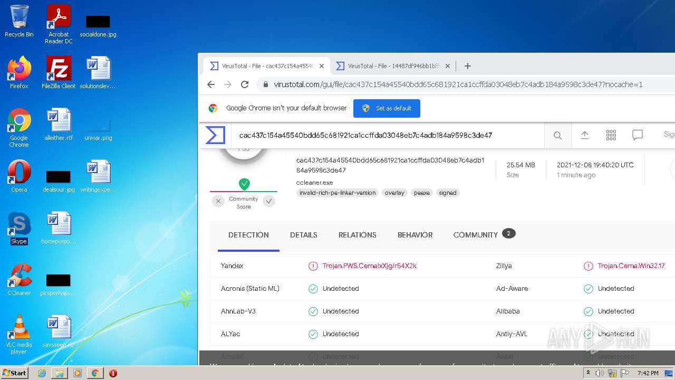Click the signed tag
The image size is (675, 380).
pyautogui.click(x=448, y=193)
